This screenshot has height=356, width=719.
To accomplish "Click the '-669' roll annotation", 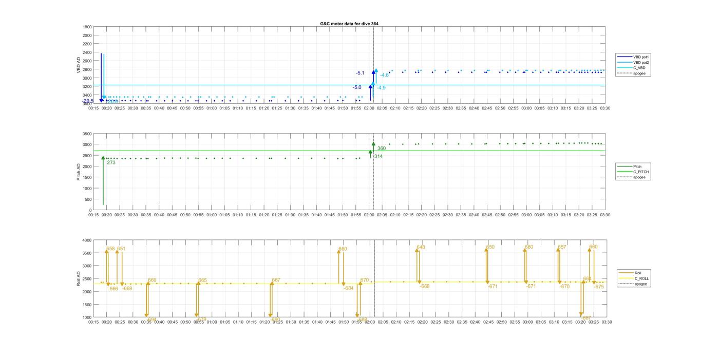I will tap(127, 289).
